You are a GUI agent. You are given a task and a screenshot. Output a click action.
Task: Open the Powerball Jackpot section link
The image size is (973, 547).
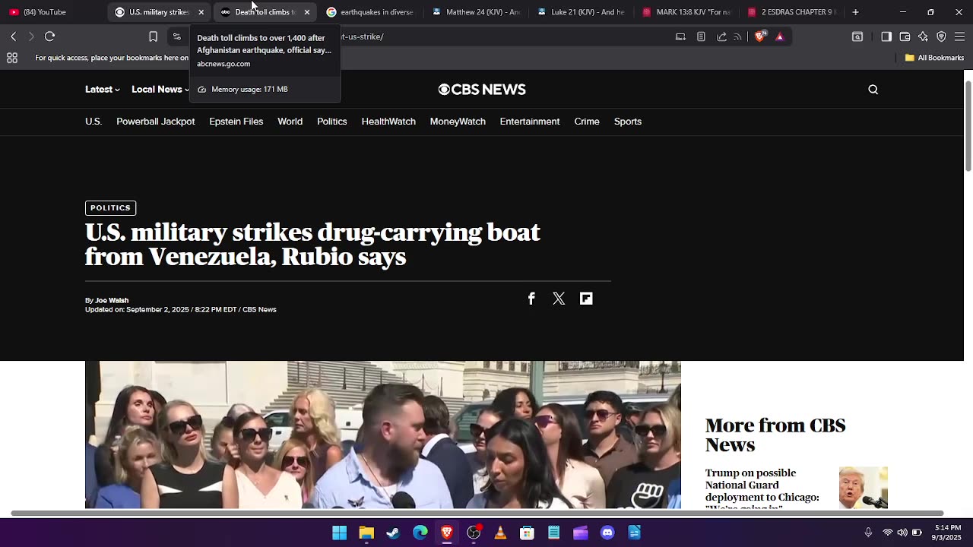156,122
